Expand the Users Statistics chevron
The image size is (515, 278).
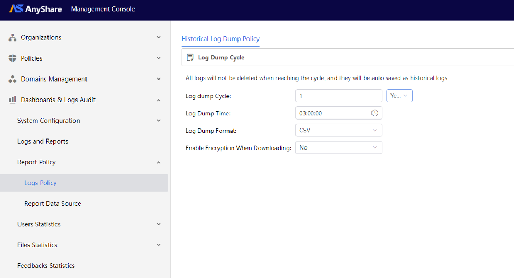click(159, 224)
